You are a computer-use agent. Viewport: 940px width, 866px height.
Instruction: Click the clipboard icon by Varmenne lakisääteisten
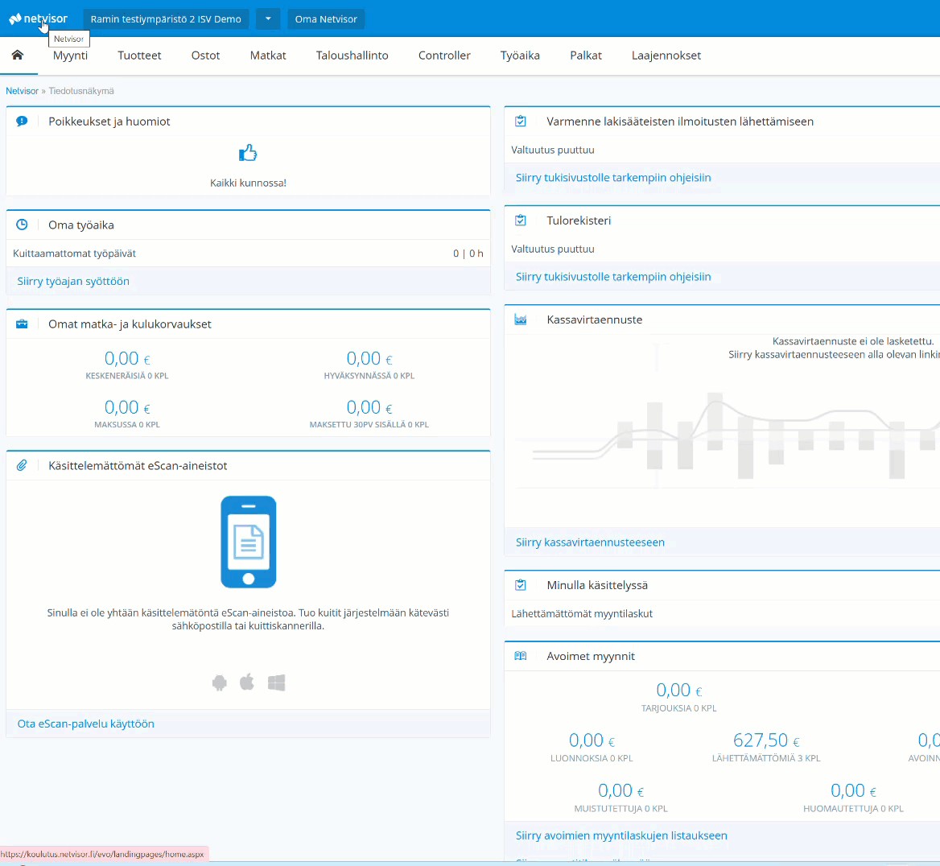(521, 122)
